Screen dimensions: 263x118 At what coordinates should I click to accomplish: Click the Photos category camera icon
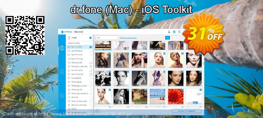tap(69, 47)
